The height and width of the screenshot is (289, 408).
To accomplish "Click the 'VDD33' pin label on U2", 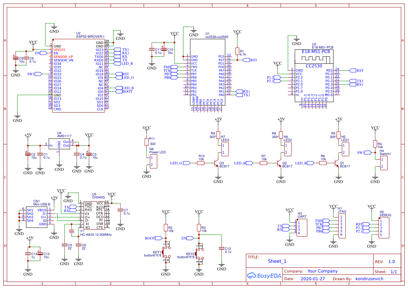I will click(x=59, y=50).
